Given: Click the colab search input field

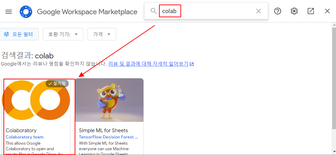Looking at the screenshot, I should [206, 11].
